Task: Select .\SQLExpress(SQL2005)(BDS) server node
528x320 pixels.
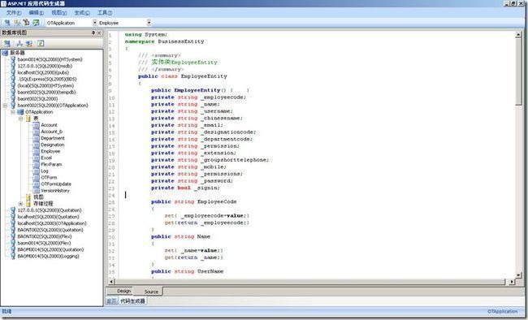Action: tap(47, 79)
